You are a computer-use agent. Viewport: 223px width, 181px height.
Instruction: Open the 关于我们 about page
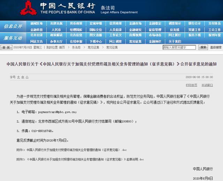(x=175, y=41)
